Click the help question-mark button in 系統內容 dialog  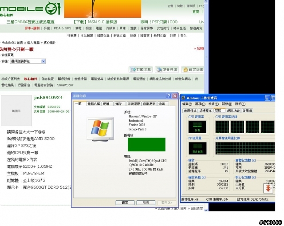click(x=169, y=96)
